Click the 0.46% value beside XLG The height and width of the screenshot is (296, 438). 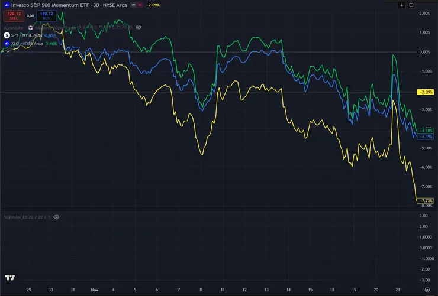[51, 44]
